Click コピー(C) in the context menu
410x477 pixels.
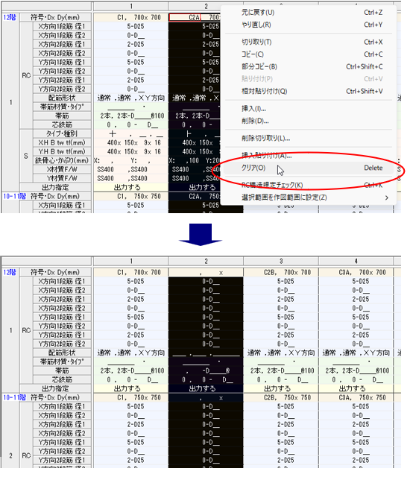(x=309, y=54)
